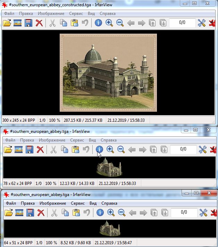Open file icon in the abbey_constructed window
218x247 pixels.
click(x=7, y=23)
